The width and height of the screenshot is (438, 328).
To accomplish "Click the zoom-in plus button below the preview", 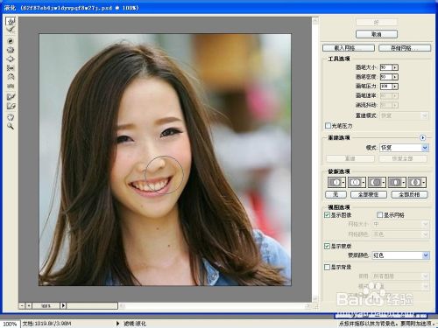I will tap(29, 305).
